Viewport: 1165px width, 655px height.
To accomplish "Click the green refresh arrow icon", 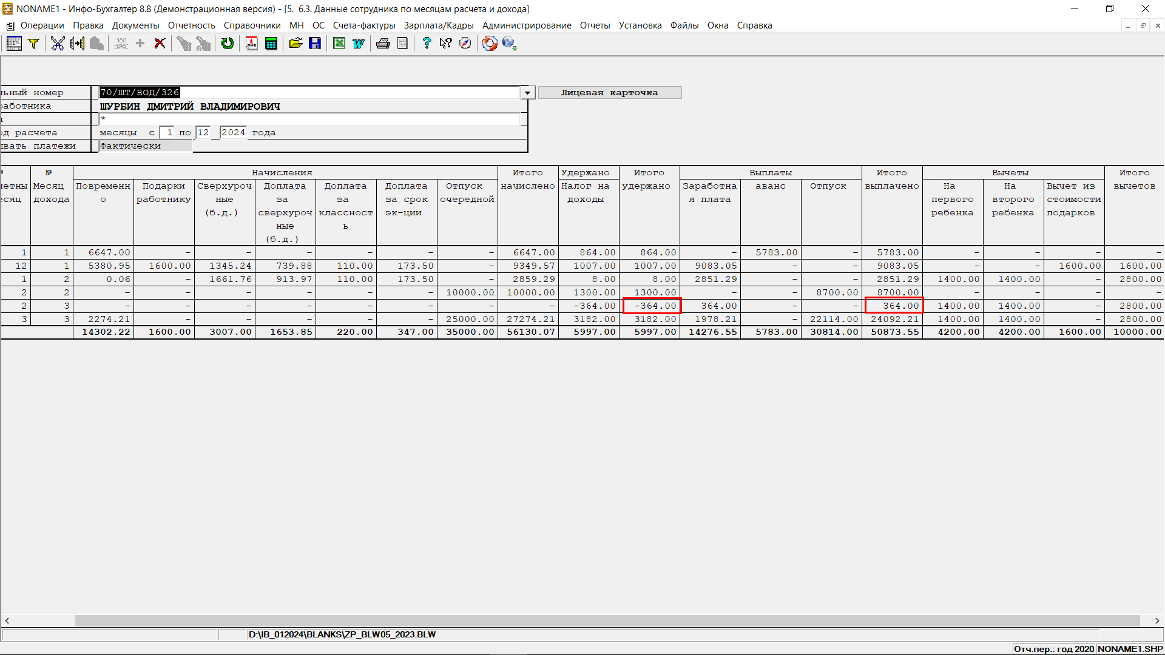I will pos(228,44).
